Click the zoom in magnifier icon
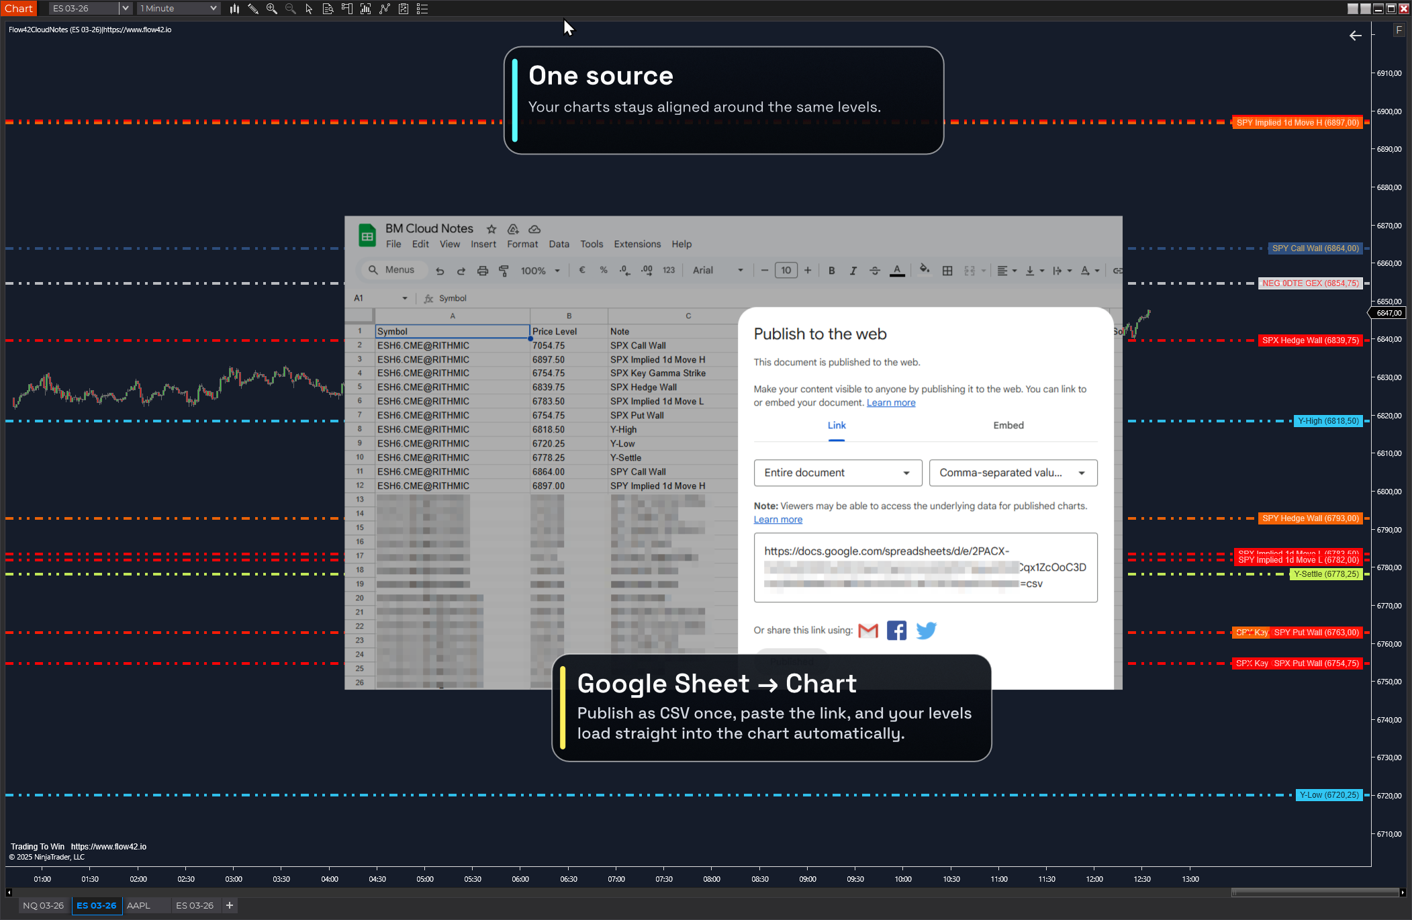Viewport: 1412px width, 920px height. click(272, 9)
